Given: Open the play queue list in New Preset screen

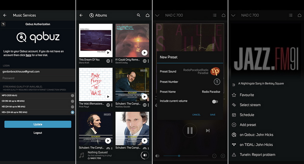Looking at the screenshot, I should 215,15.
